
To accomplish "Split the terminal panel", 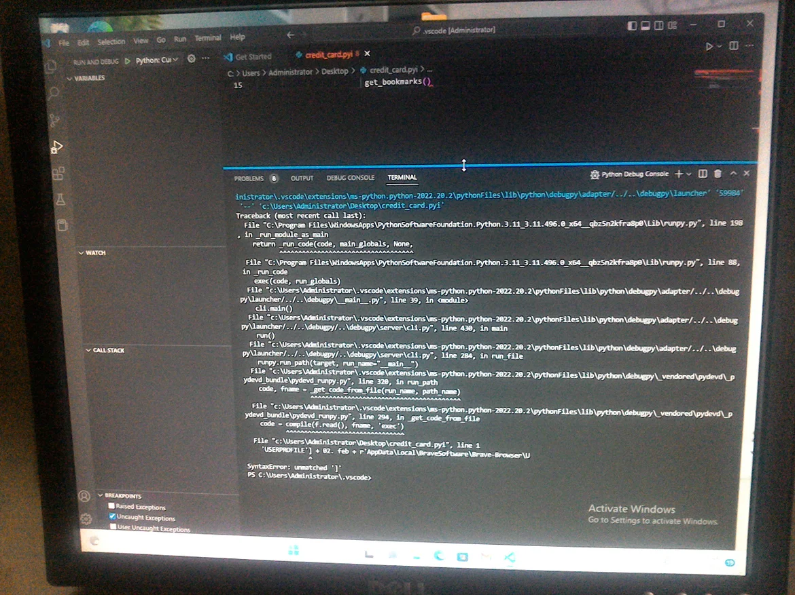I will point(703,174).
